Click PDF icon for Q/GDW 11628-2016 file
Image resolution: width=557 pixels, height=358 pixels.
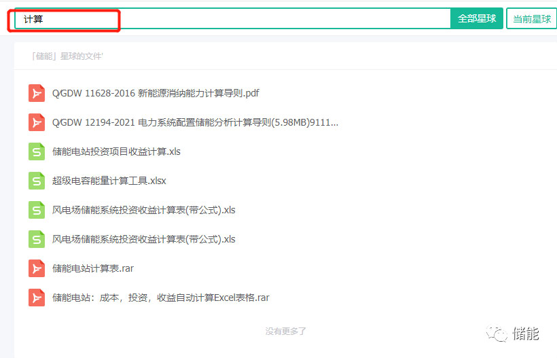tap(37, 93)
